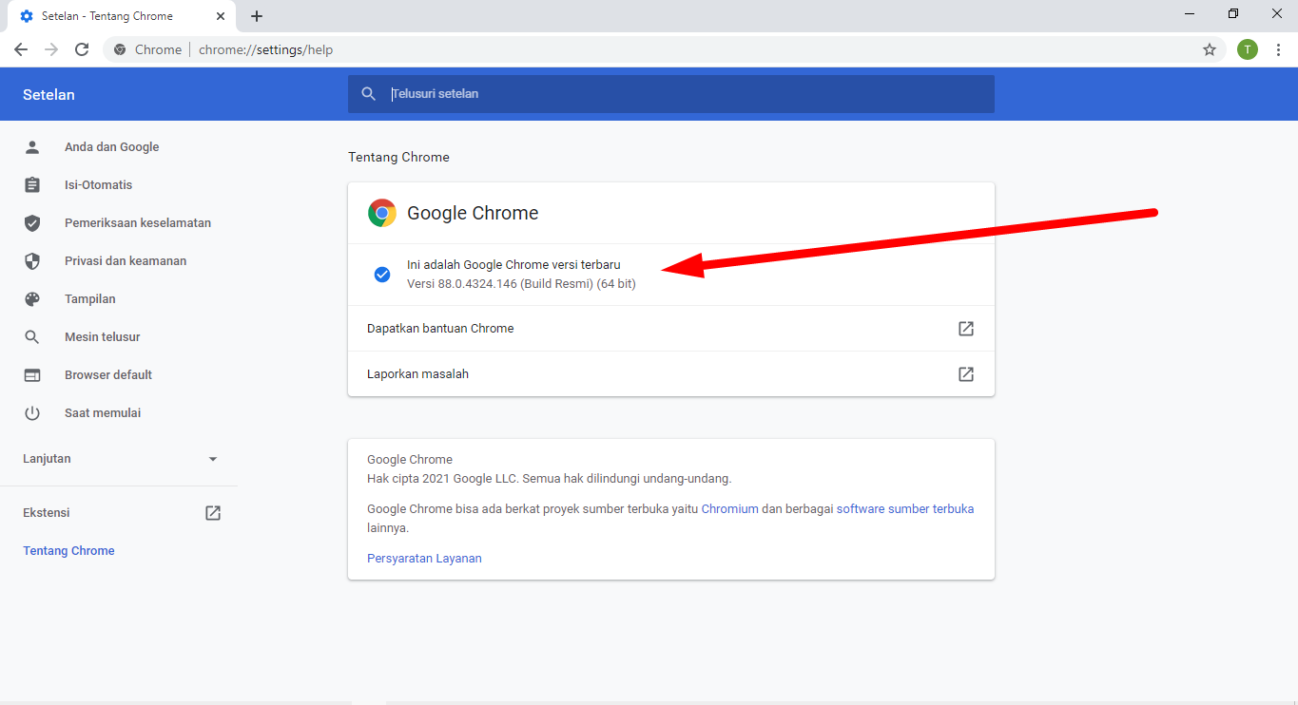Select the Setelan - Tentang Chrome tab
Screen dimensions: 1298x705
[122, 16]
